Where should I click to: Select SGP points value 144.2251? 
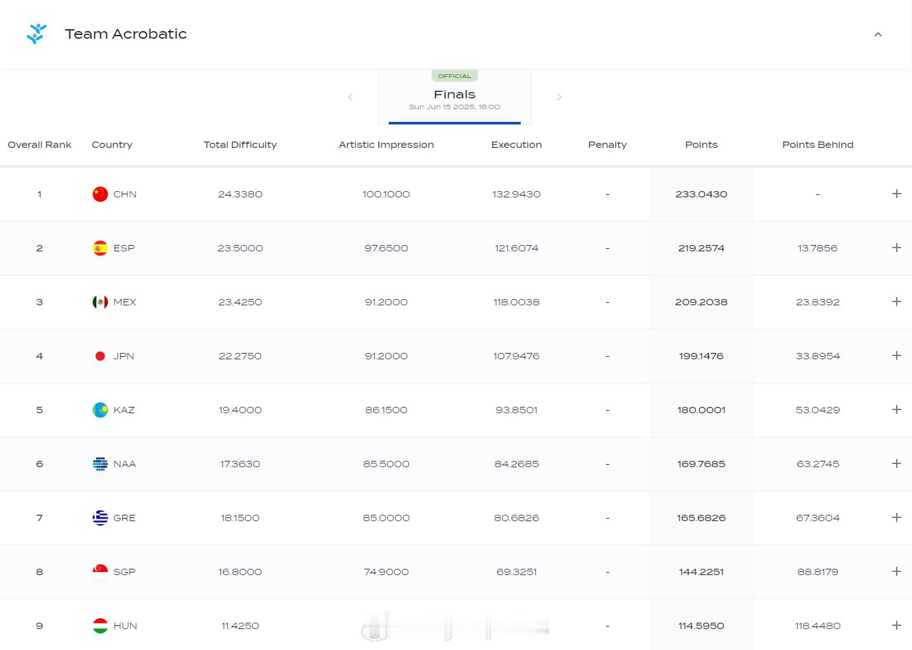click(701, 572)
